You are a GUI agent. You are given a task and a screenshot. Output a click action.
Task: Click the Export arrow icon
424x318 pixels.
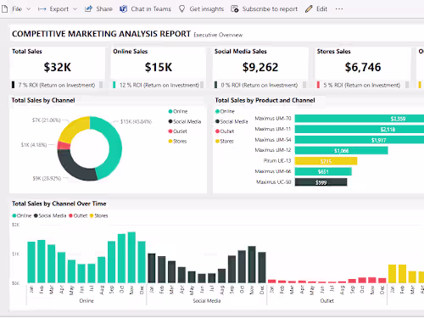click(42, 9)
